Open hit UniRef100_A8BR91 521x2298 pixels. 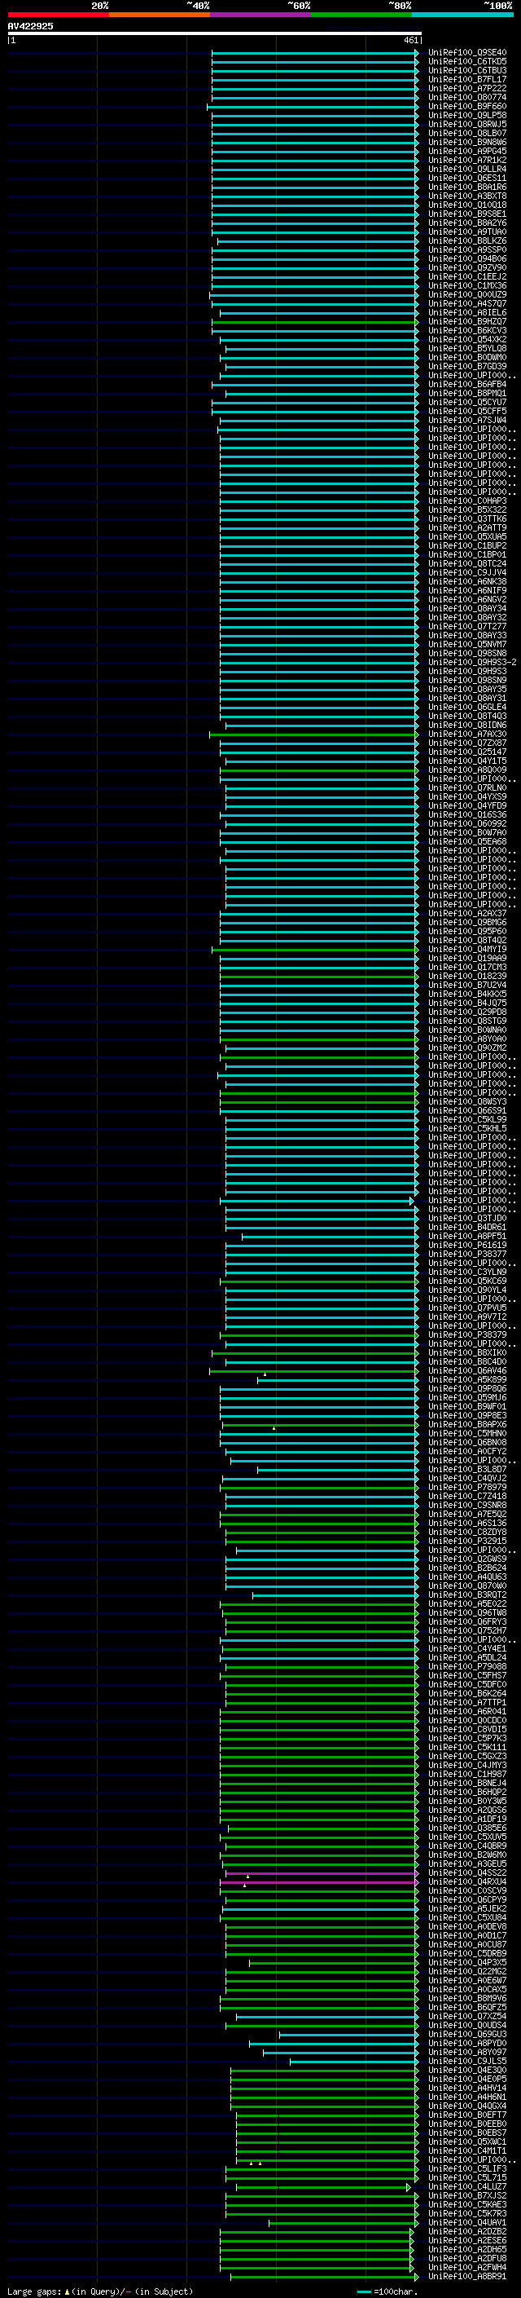pos(466,2277)
